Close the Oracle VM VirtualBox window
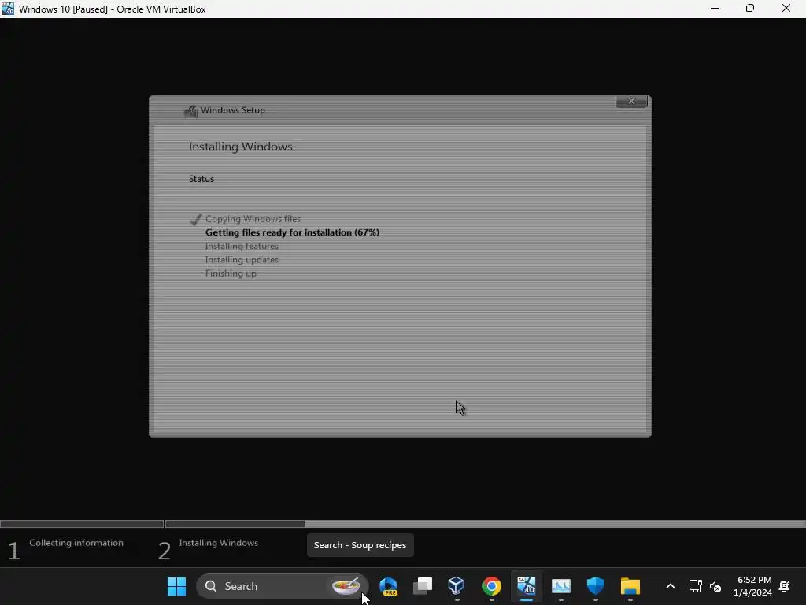The height and width of the screenshot is (605, 806). pos(786,9)
